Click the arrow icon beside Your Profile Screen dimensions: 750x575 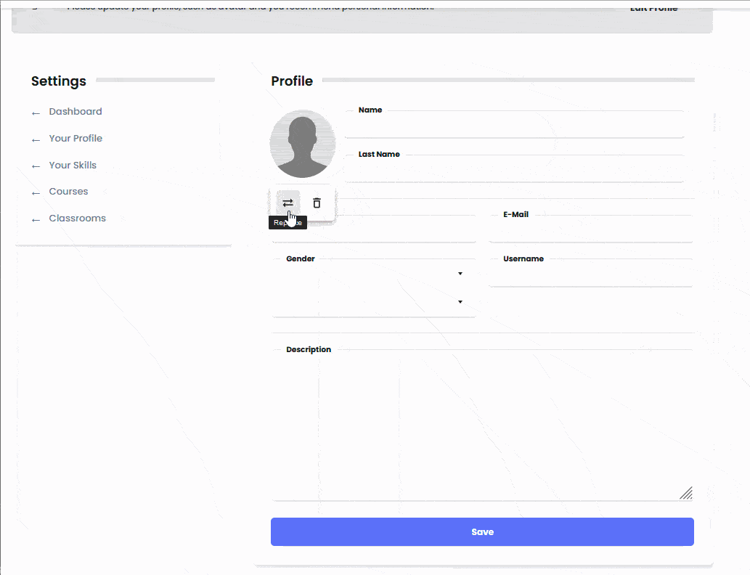click(x=36, y=139)
